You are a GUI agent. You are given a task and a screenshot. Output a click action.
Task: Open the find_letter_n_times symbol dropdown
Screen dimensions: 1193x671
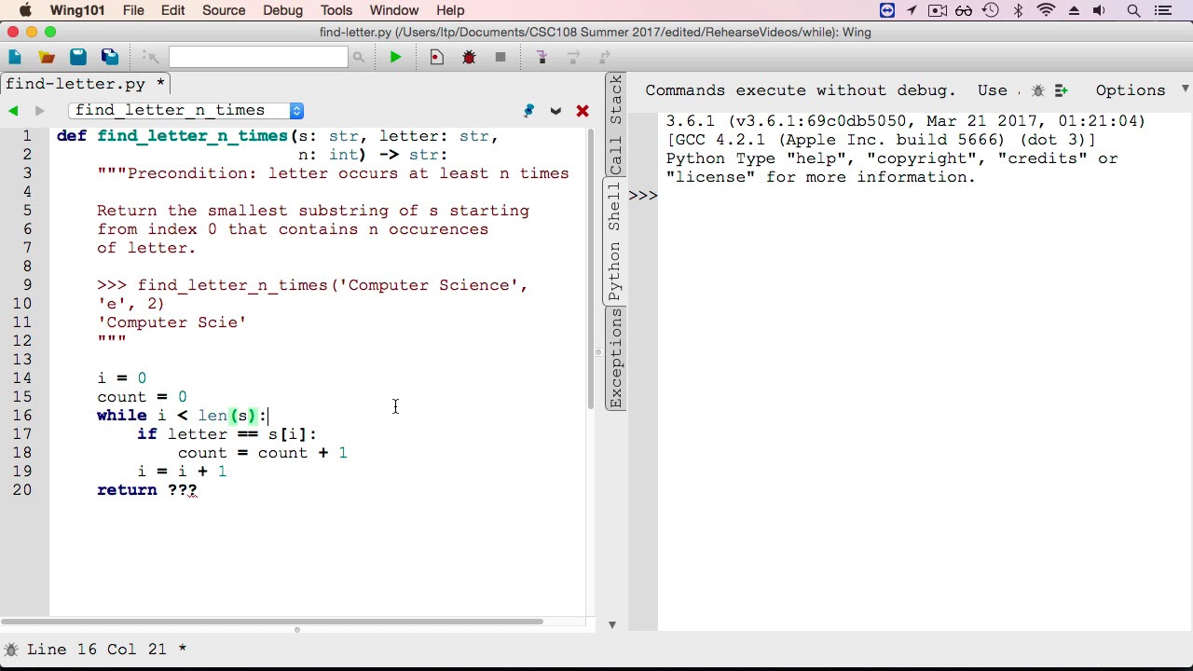[185, 110]
